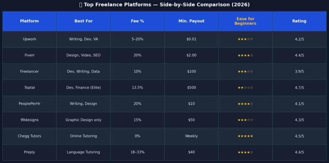The image size is (329, 163).
Task: Click Upwork's three-star ease rating
Action: (x=245, y=39)
